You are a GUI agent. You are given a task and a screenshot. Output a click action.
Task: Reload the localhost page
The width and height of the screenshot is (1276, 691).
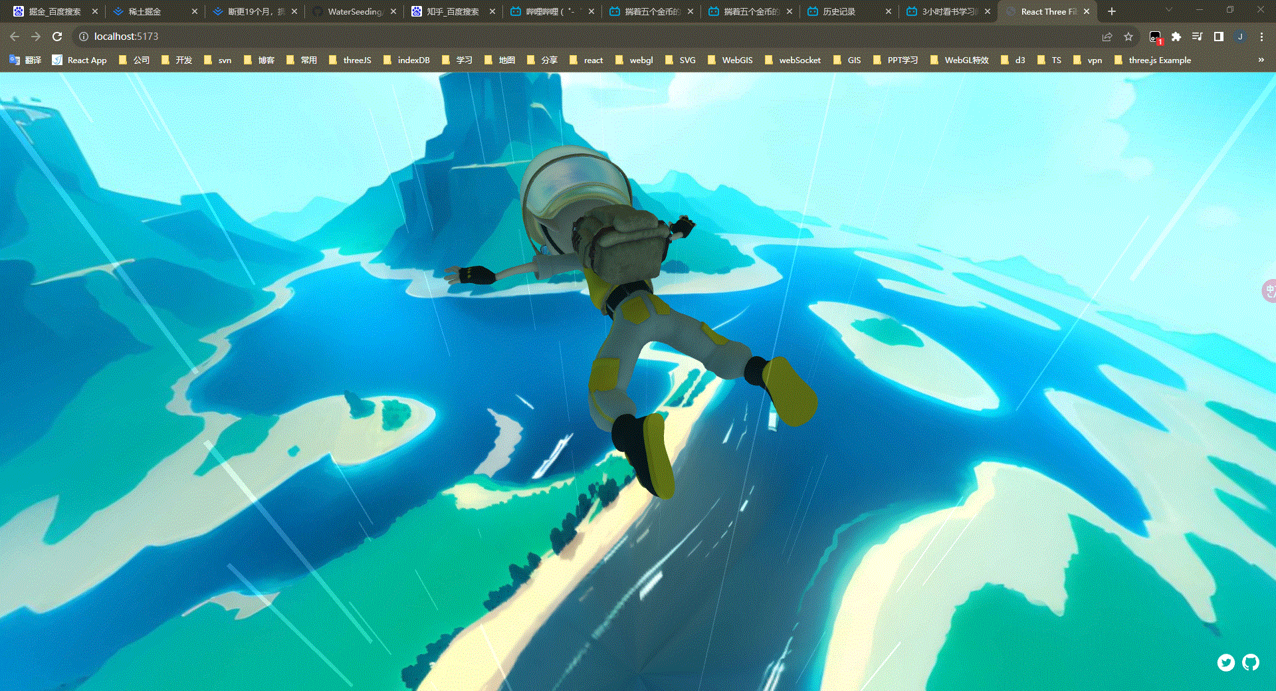(x=57, y=37)
